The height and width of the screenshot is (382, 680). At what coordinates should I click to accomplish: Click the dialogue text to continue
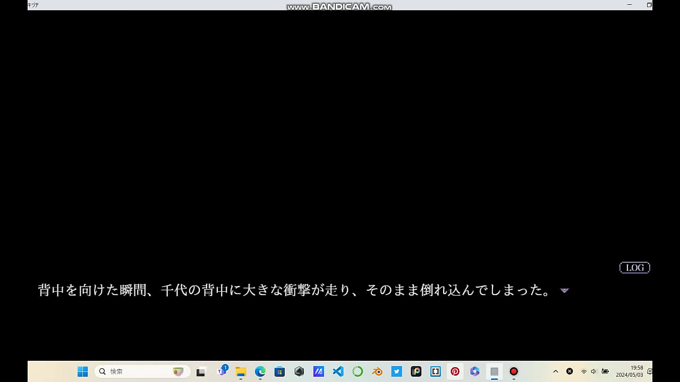[x=295, y=291]
